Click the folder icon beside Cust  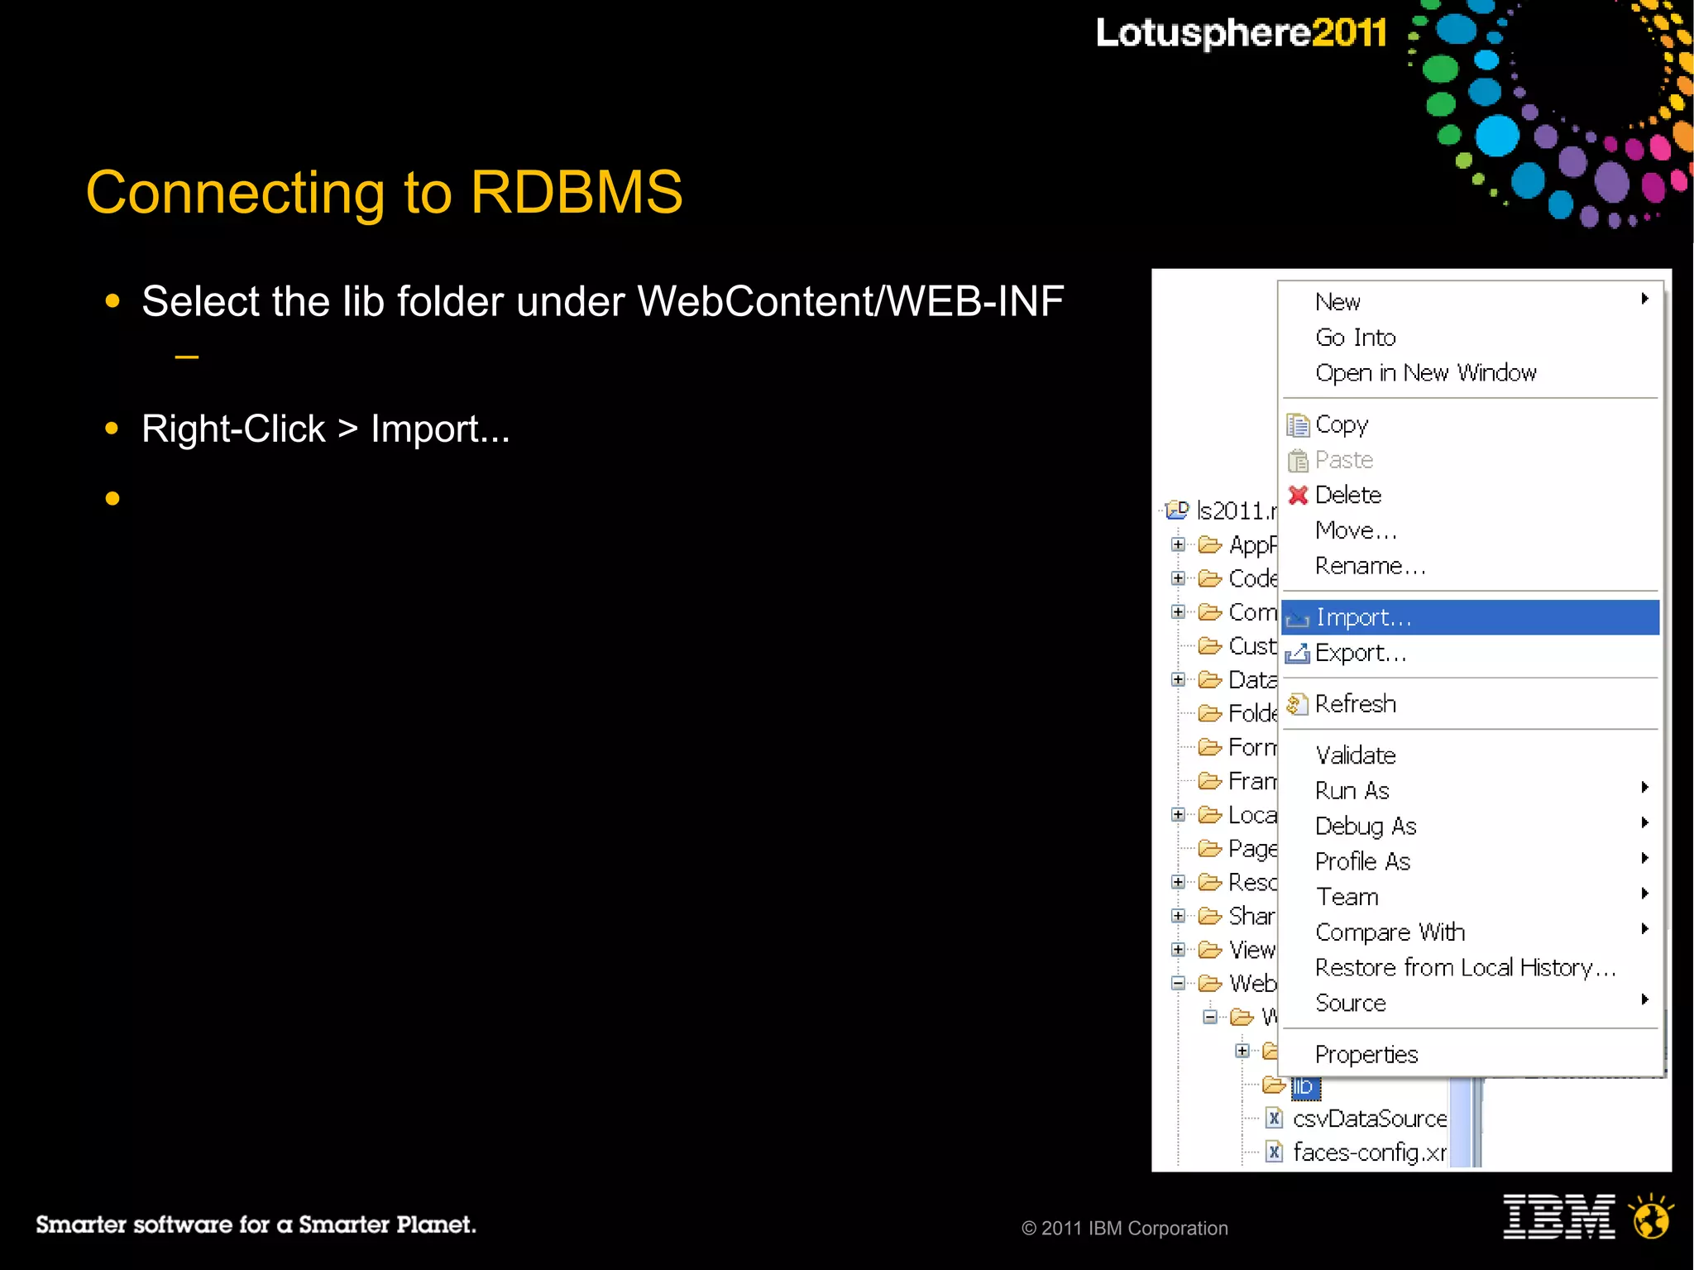tap(1210, 645)
